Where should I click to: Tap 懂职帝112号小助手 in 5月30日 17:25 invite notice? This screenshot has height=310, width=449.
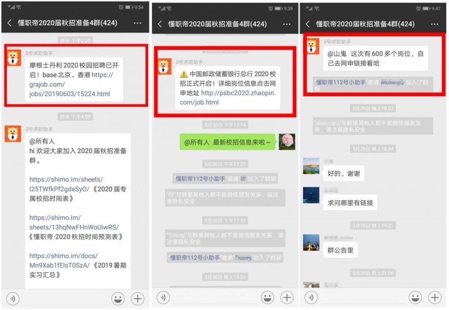tap(200, 179)
